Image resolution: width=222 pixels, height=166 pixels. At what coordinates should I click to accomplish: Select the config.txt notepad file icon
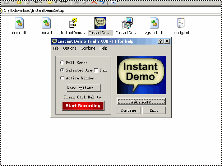pos(181,23)
